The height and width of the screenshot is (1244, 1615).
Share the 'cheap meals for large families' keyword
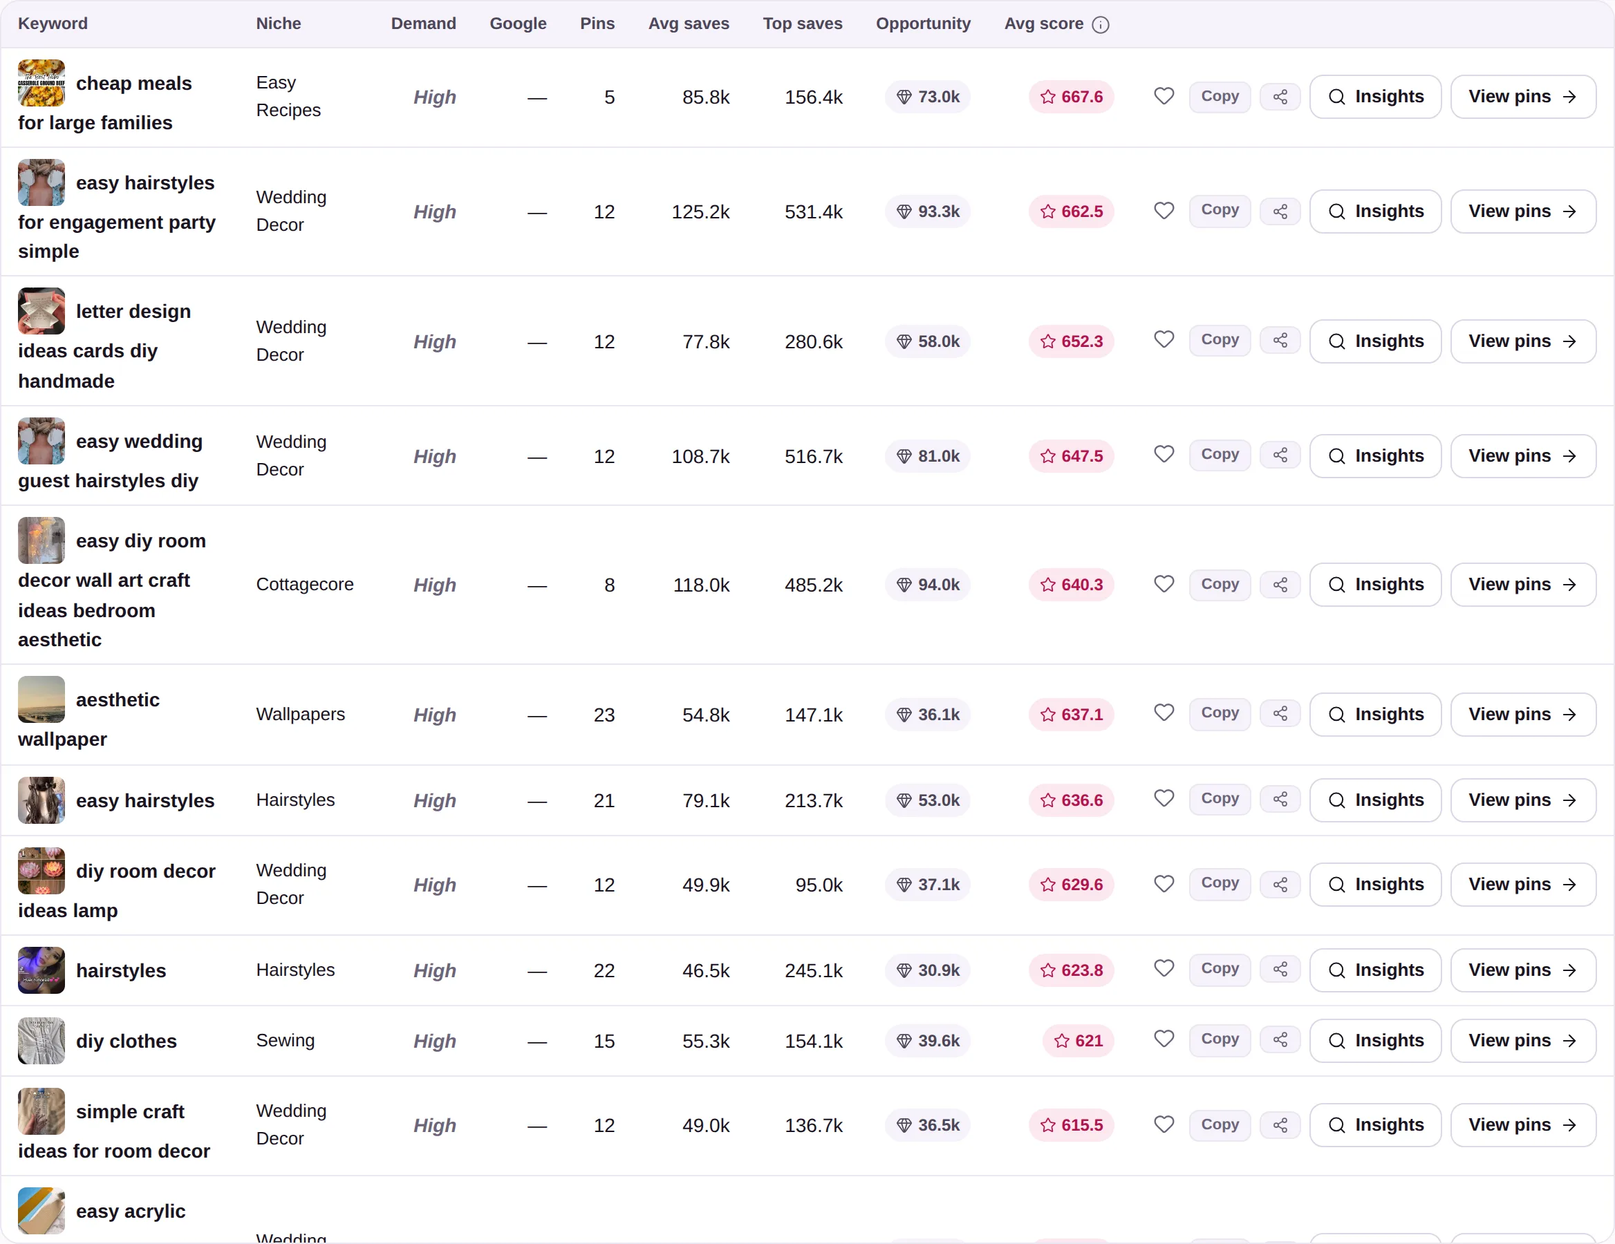pyautogui.click(x=1280, y=97)
